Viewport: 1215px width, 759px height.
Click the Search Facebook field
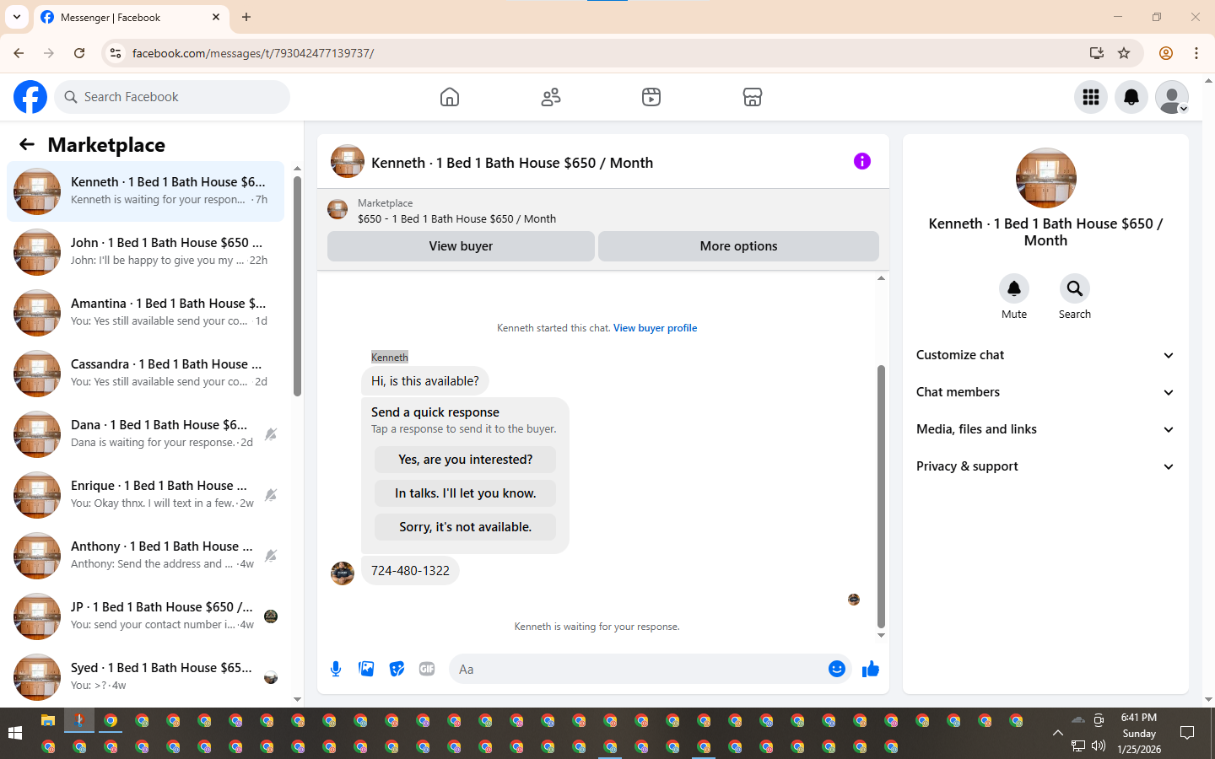[x=172, y=97]
